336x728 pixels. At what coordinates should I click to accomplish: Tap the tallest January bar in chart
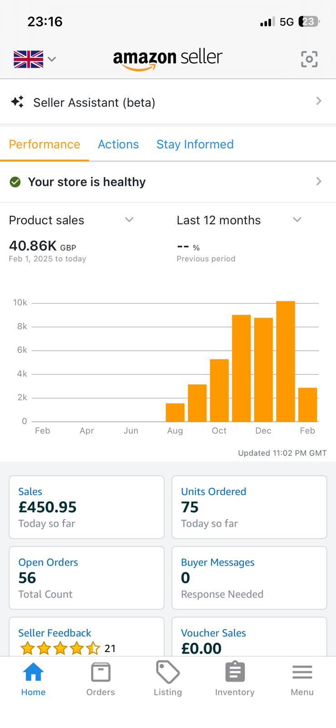click(x=285, y=361)
